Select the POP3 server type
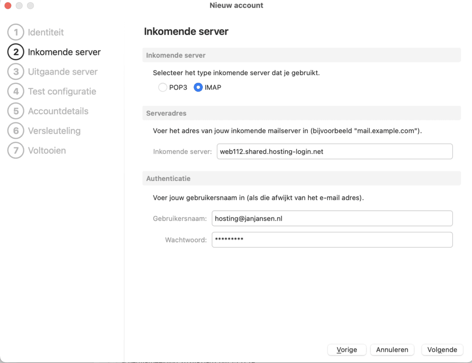The height and width of the screenshot is (363, 472). [163, 87]
